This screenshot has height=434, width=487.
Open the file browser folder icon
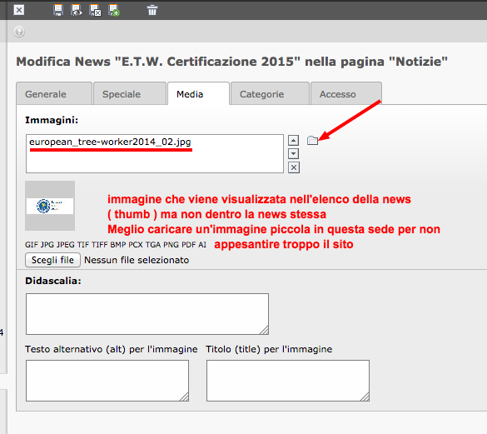click(x=312, y=141)
